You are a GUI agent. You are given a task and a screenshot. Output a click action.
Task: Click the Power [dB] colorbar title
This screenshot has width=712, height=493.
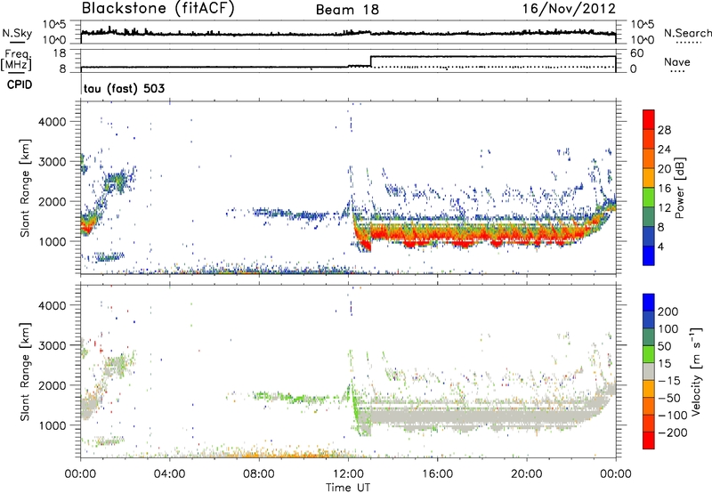680,189
